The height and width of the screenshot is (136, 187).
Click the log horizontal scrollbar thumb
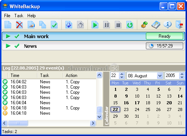click(x=18, y=123)
